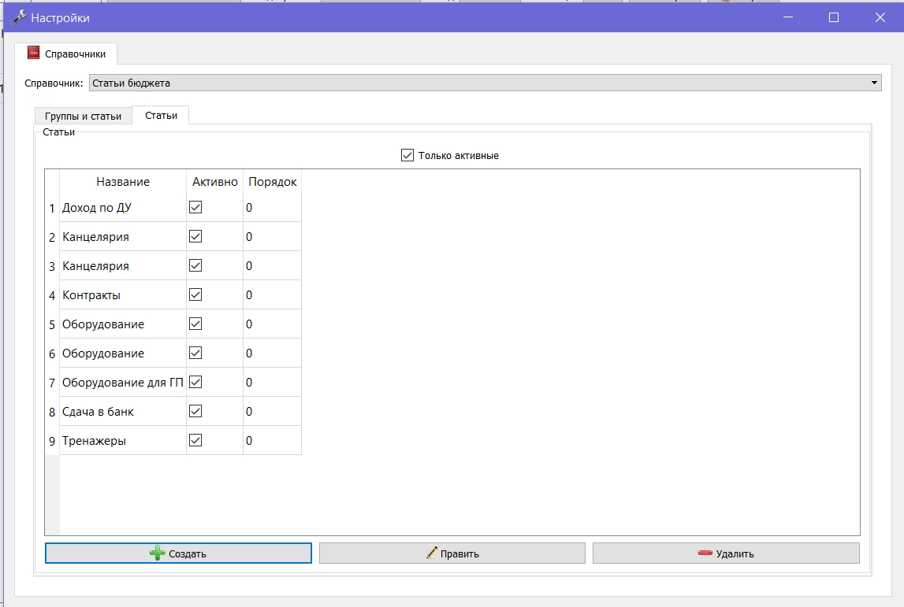Click the Название column header
The height and width of the screenshot is (607, 904).
tap(123, 181)
